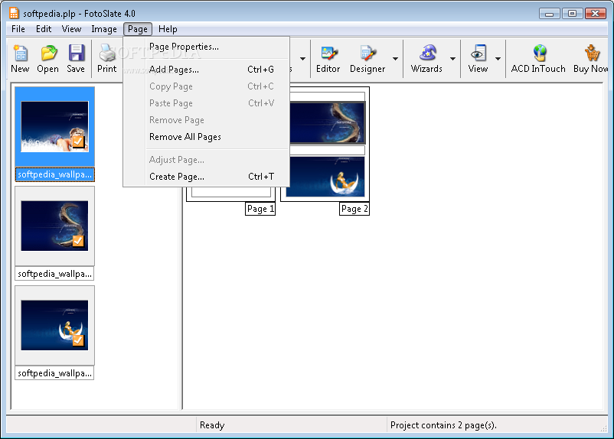Click the Page 2 label
614x439 pixels.
354,209
